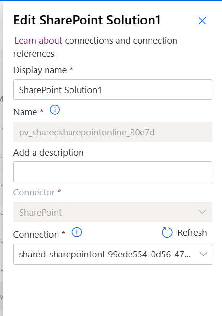This screenshot has height=316, width=222.
Task: Click the Add a description text box
Action: 113,172
